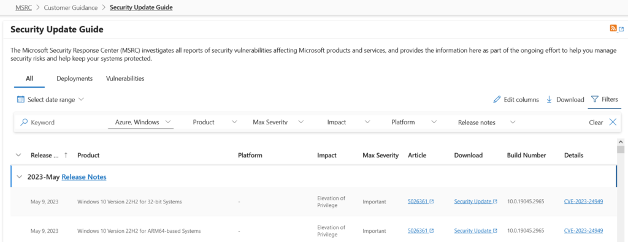
Task: Open the Product filter dropdown
Action: (215, 122)
